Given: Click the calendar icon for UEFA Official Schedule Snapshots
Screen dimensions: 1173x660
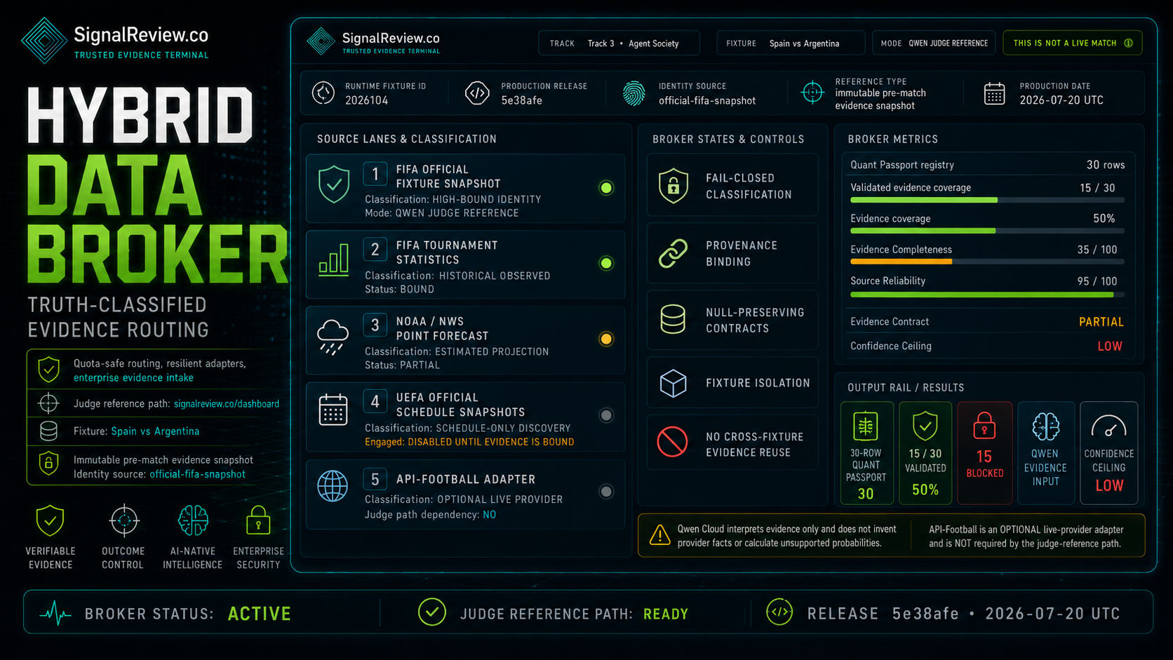Looking at the screenshot, I should coord(333,410).
